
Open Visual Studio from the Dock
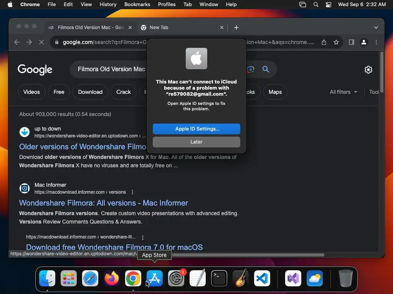[x=293, y=278]
